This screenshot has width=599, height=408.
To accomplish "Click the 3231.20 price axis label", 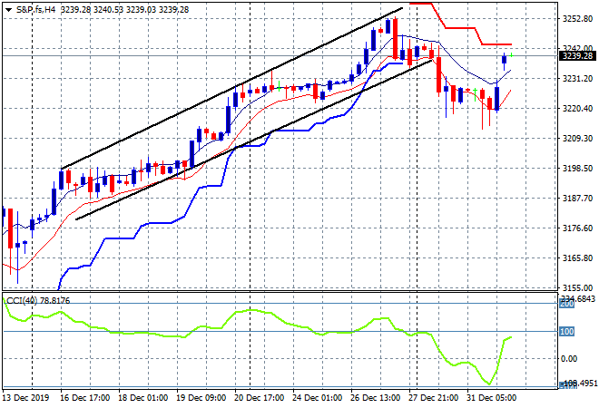I will (x=577, y=79).
